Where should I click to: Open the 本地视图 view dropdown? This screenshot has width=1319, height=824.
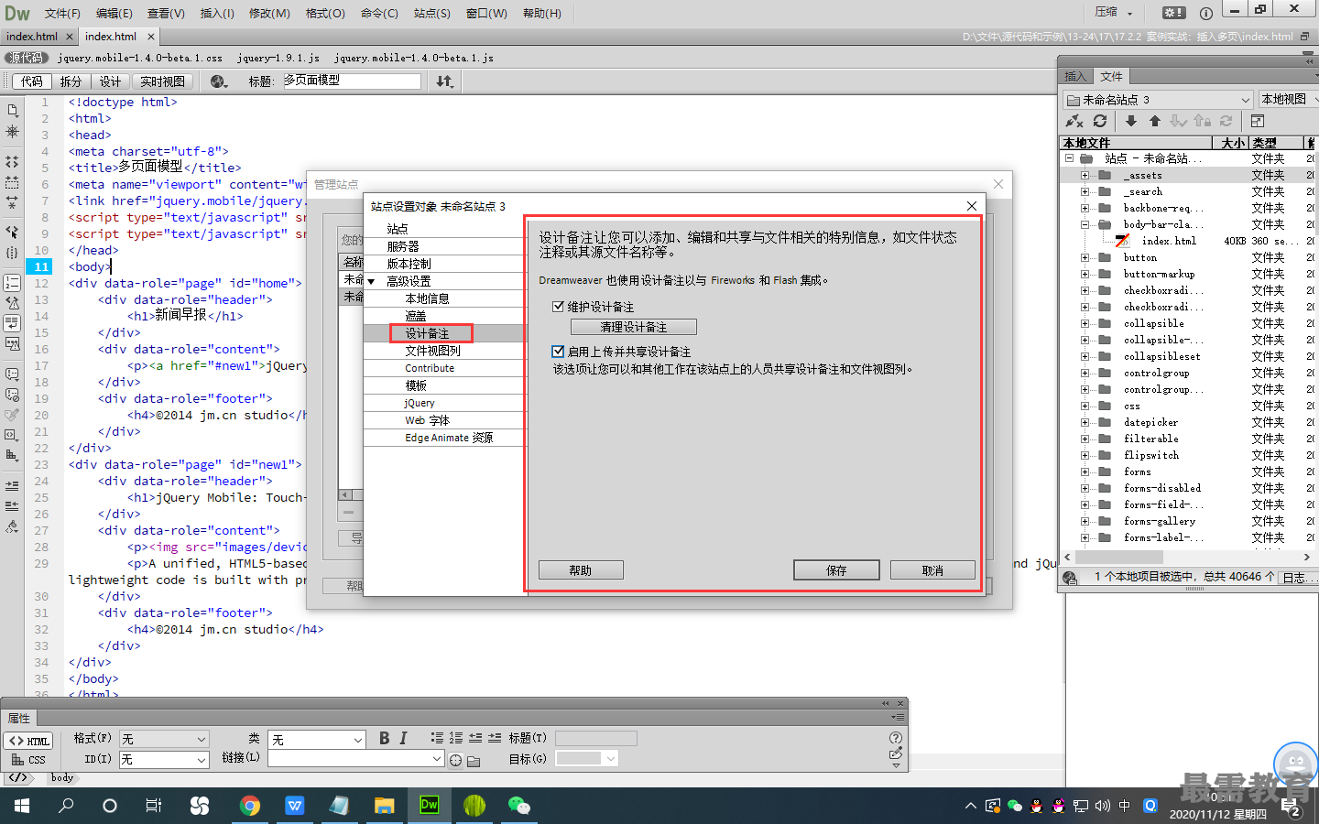click(1288, 99)
